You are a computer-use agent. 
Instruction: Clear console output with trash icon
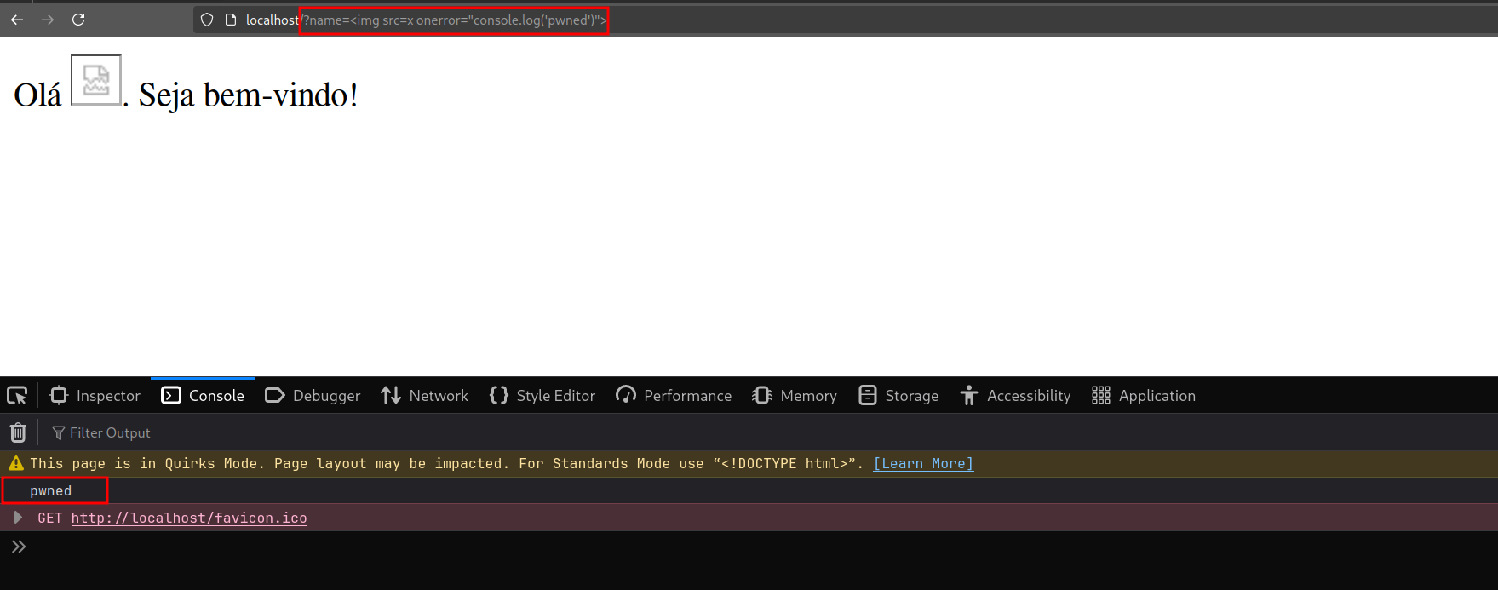(18, 432)
